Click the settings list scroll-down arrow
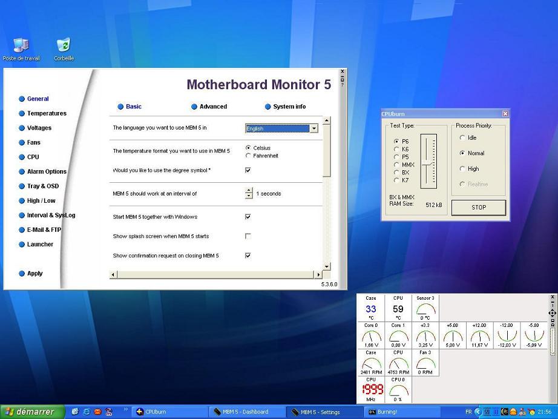Screen dimensions: 558x419 (327, 266)
